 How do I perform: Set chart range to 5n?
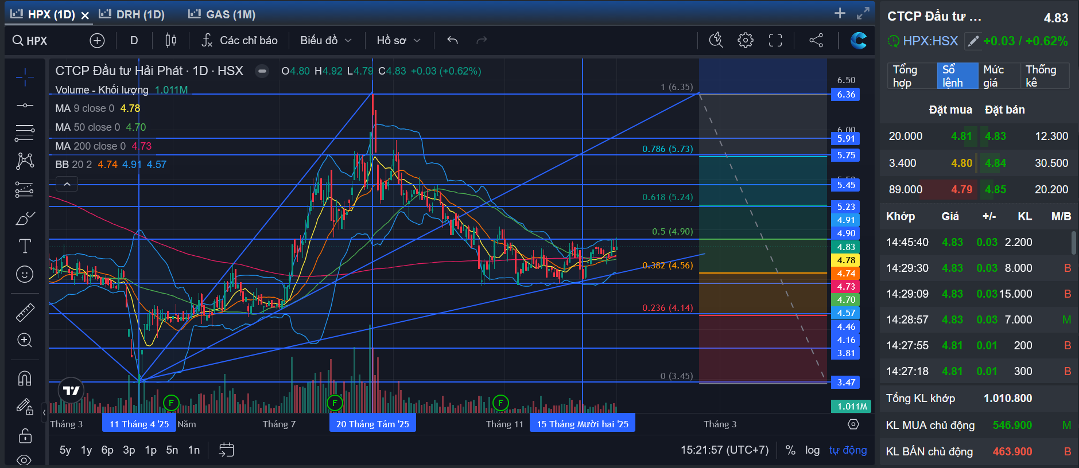172,450
